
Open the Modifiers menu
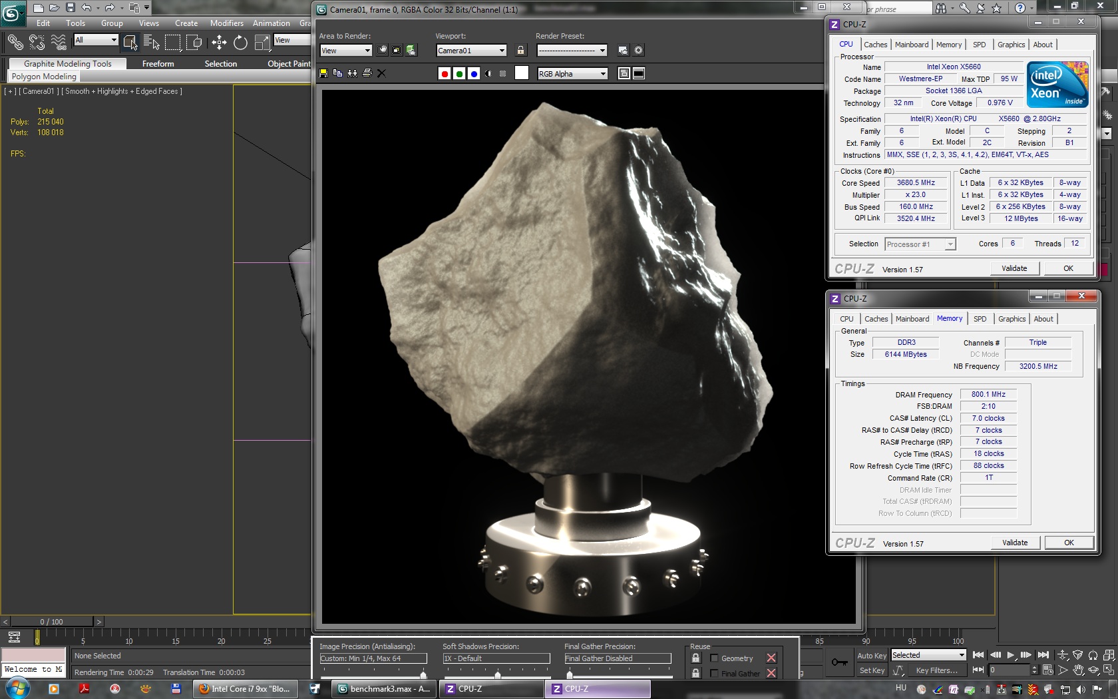click(x=227, y=23)
